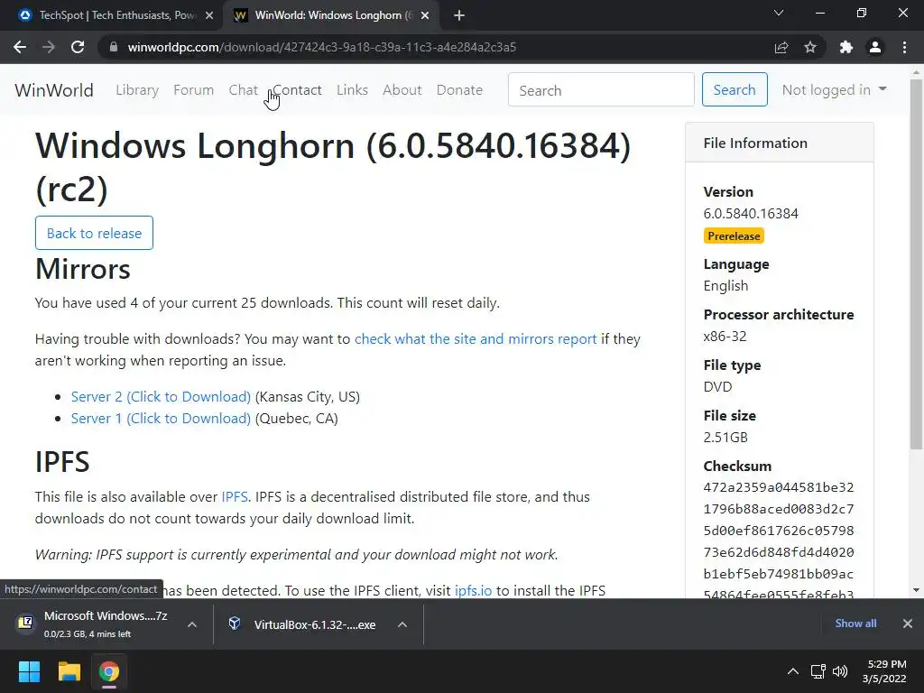
Task: Open network status tray icon
Action: click(x=818, y=671)
